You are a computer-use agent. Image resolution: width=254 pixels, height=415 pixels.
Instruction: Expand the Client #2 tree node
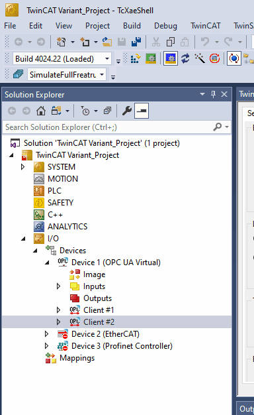(59, 322)
